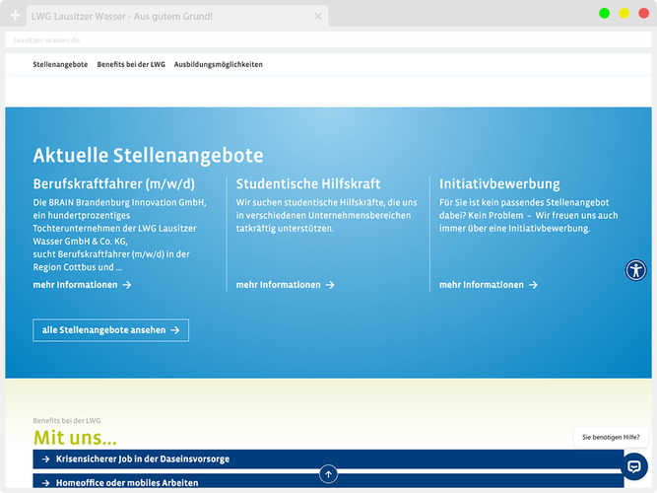The image size is (657, 493).
Task: Click the scroll-to-top arrow icon
Action: coord(329,474)
